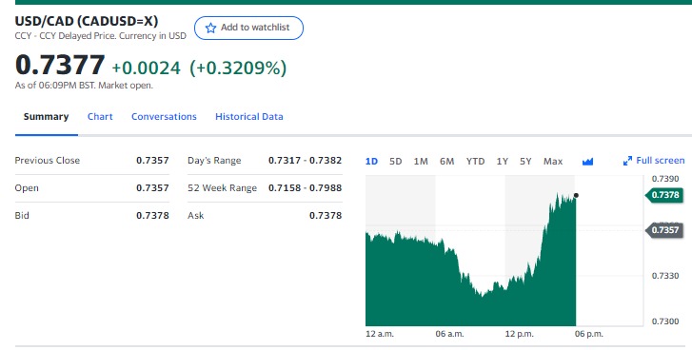Open the Conversations tab
692x350 pixels.
[164, 117]
